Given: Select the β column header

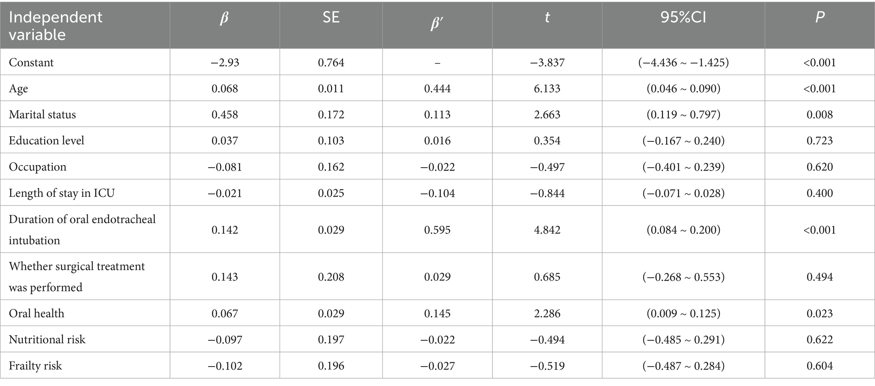Looking at the screenshot, I should click(225, 18).
